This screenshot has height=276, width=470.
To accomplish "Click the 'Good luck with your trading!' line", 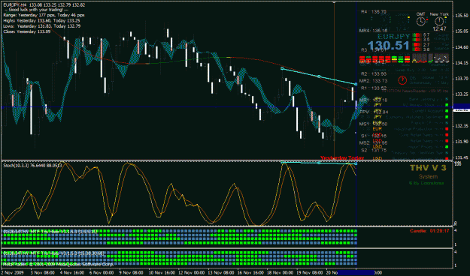I will tap(36, 10).
